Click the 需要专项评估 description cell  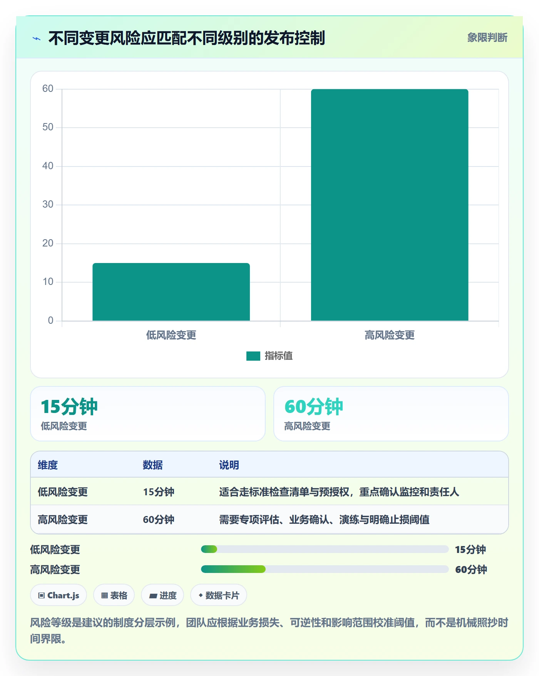click(x=324, y=519)
